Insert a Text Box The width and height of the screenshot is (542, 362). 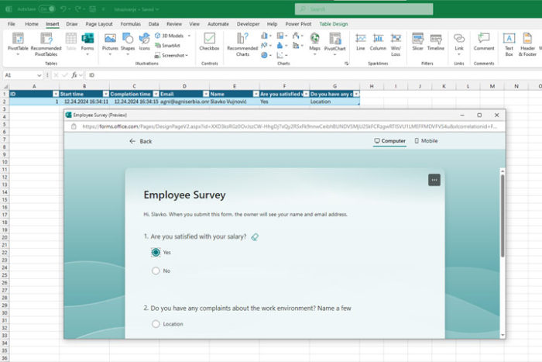(x=509, y=44)
